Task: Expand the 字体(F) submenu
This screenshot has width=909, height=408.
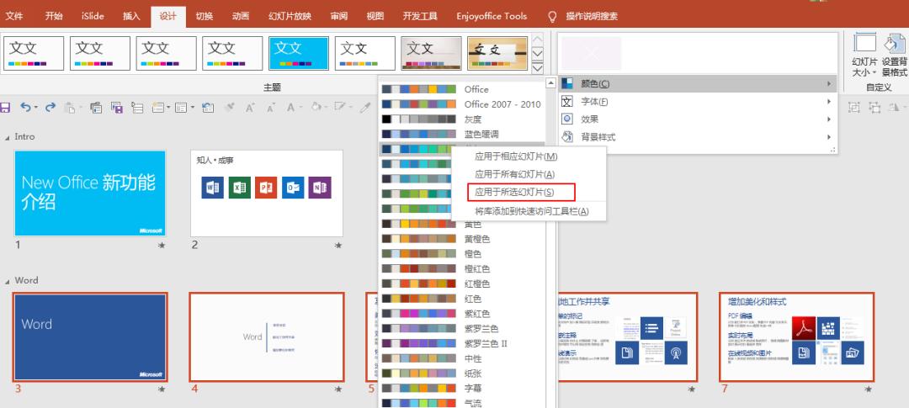Action: (830, 102)
